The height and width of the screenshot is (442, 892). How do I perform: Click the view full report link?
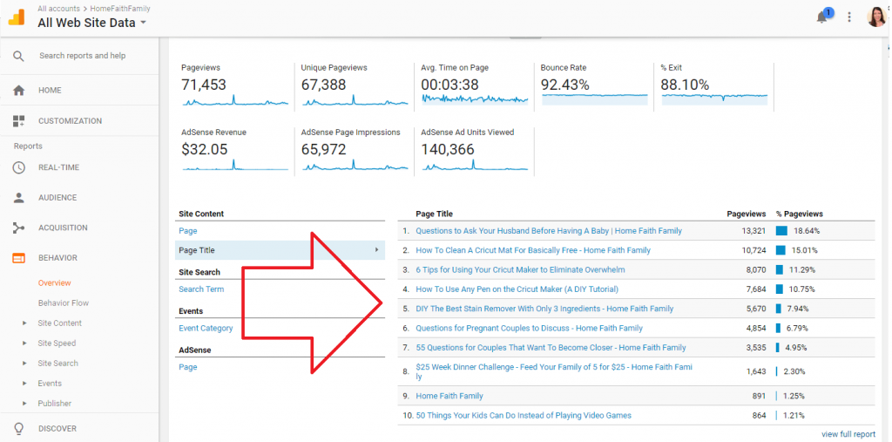(x=848, y=434)
